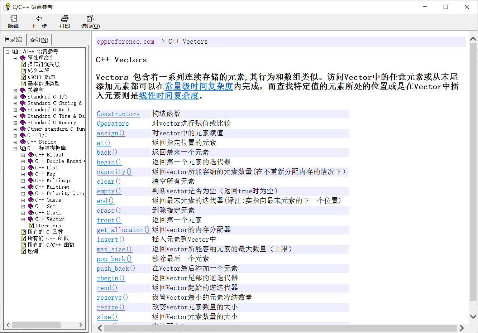Select the 所有的 C 函数 tree item
This screenshot has width=478, height=333.
[45, 232]
